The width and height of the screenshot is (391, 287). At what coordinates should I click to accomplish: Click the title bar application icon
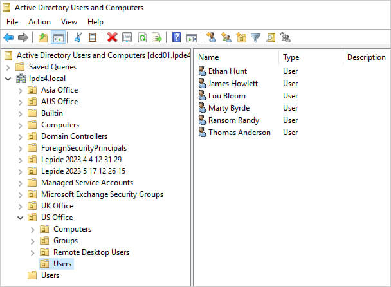click(x=6, y=8)
